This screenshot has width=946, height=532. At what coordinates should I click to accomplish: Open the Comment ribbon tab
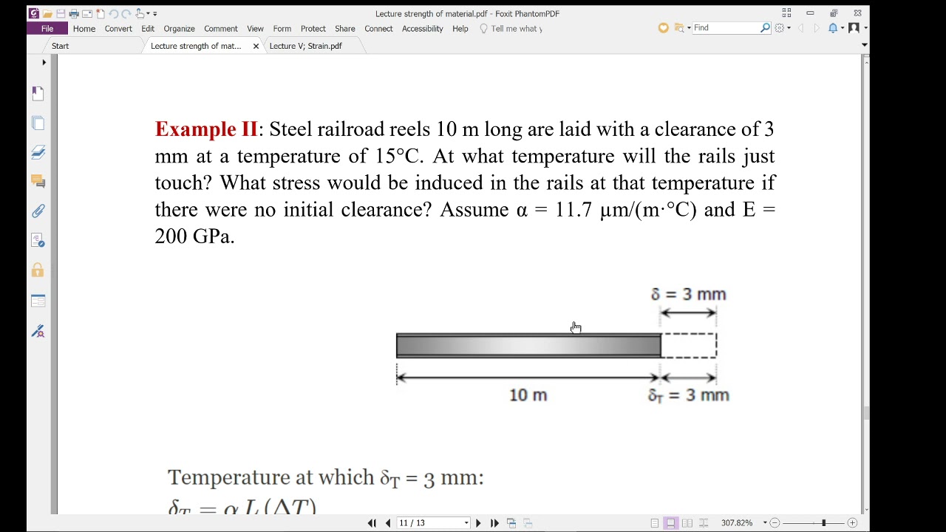[x=221, y=28]
